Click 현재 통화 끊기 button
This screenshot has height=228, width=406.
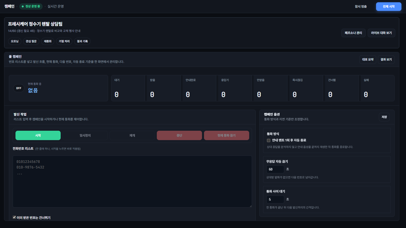point(227,136)
